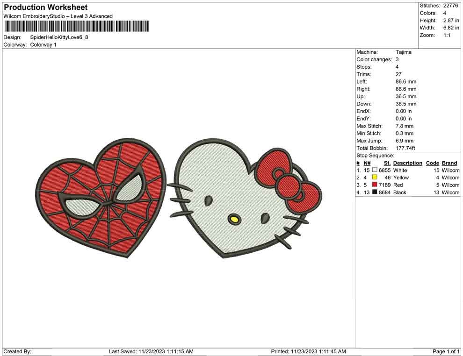The image size is (463, 356).
Task: Click the 'Yellow' description in row 2
Action: point(401,178)
